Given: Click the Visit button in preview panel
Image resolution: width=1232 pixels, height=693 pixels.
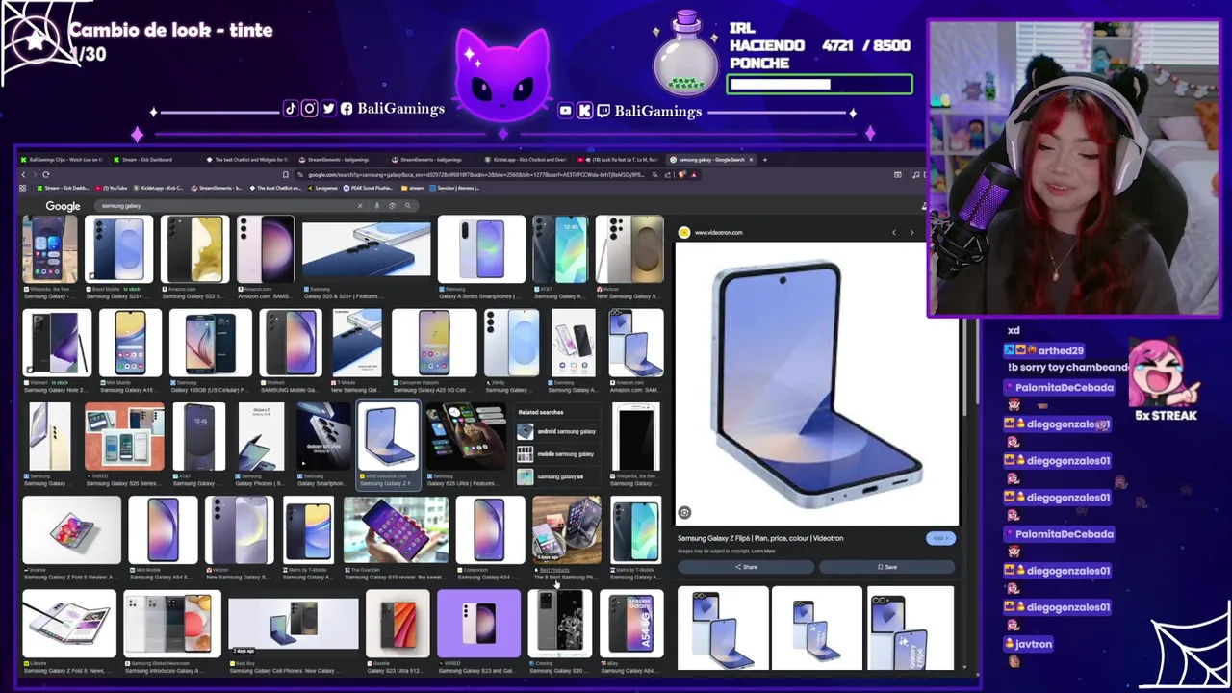Looking at the screenshot, I should [939, 538].
